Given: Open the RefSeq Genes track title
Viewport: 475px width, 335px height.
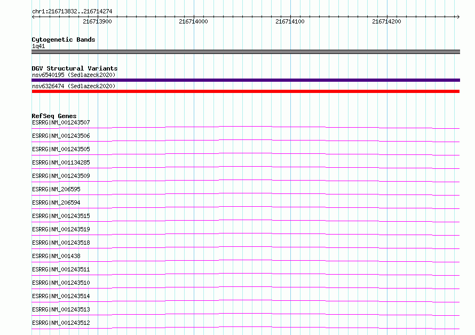Looking at the screenshot, I should click(54, 116).
